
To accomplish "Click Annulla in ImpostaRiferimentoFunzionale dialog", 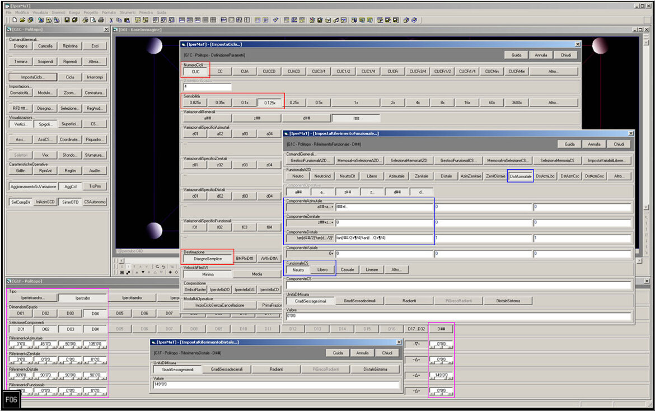I will 594,144.
